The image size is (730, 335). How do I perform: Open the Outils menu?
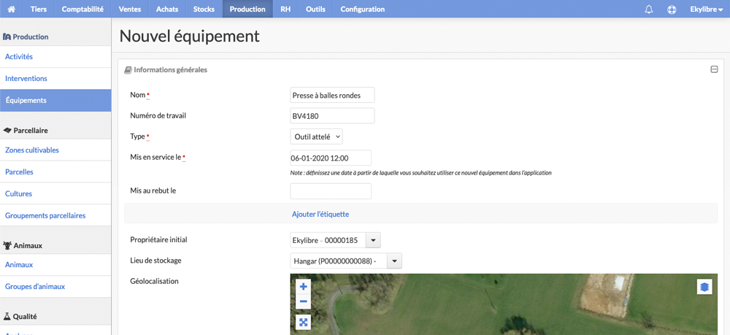point(315,9)
